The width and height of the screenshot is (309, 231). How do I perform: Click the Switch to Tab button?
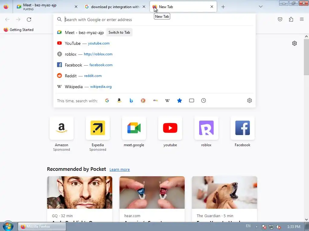click(119, 32)
